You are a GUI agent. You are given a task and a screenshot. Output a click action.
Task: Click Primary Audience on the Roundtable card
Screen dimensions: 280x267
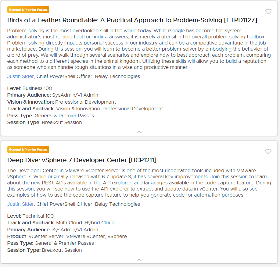coord(52,95)
